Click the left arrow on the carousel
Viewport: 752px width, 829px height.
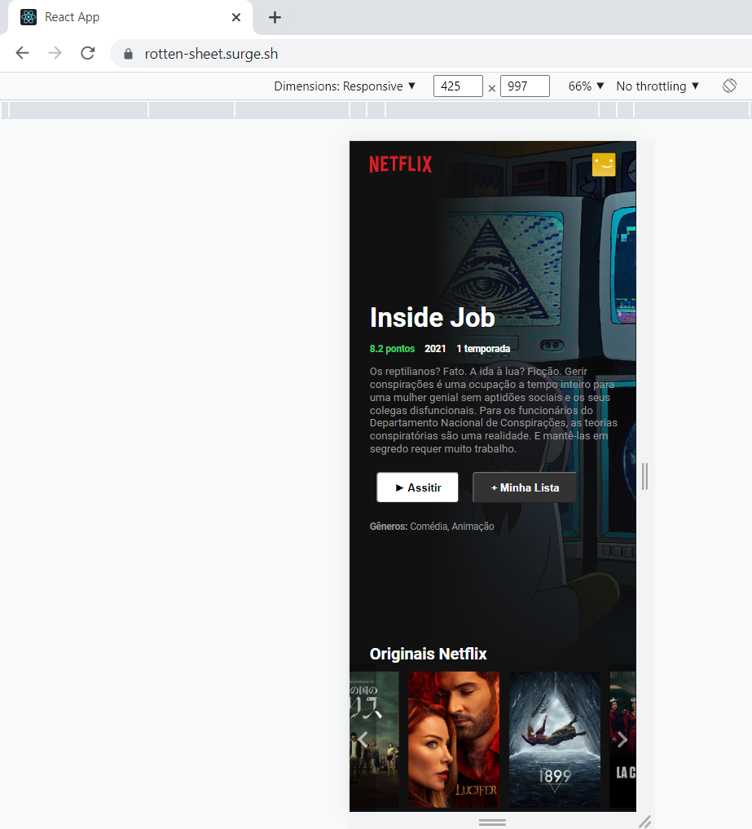(x=363, y=739)
